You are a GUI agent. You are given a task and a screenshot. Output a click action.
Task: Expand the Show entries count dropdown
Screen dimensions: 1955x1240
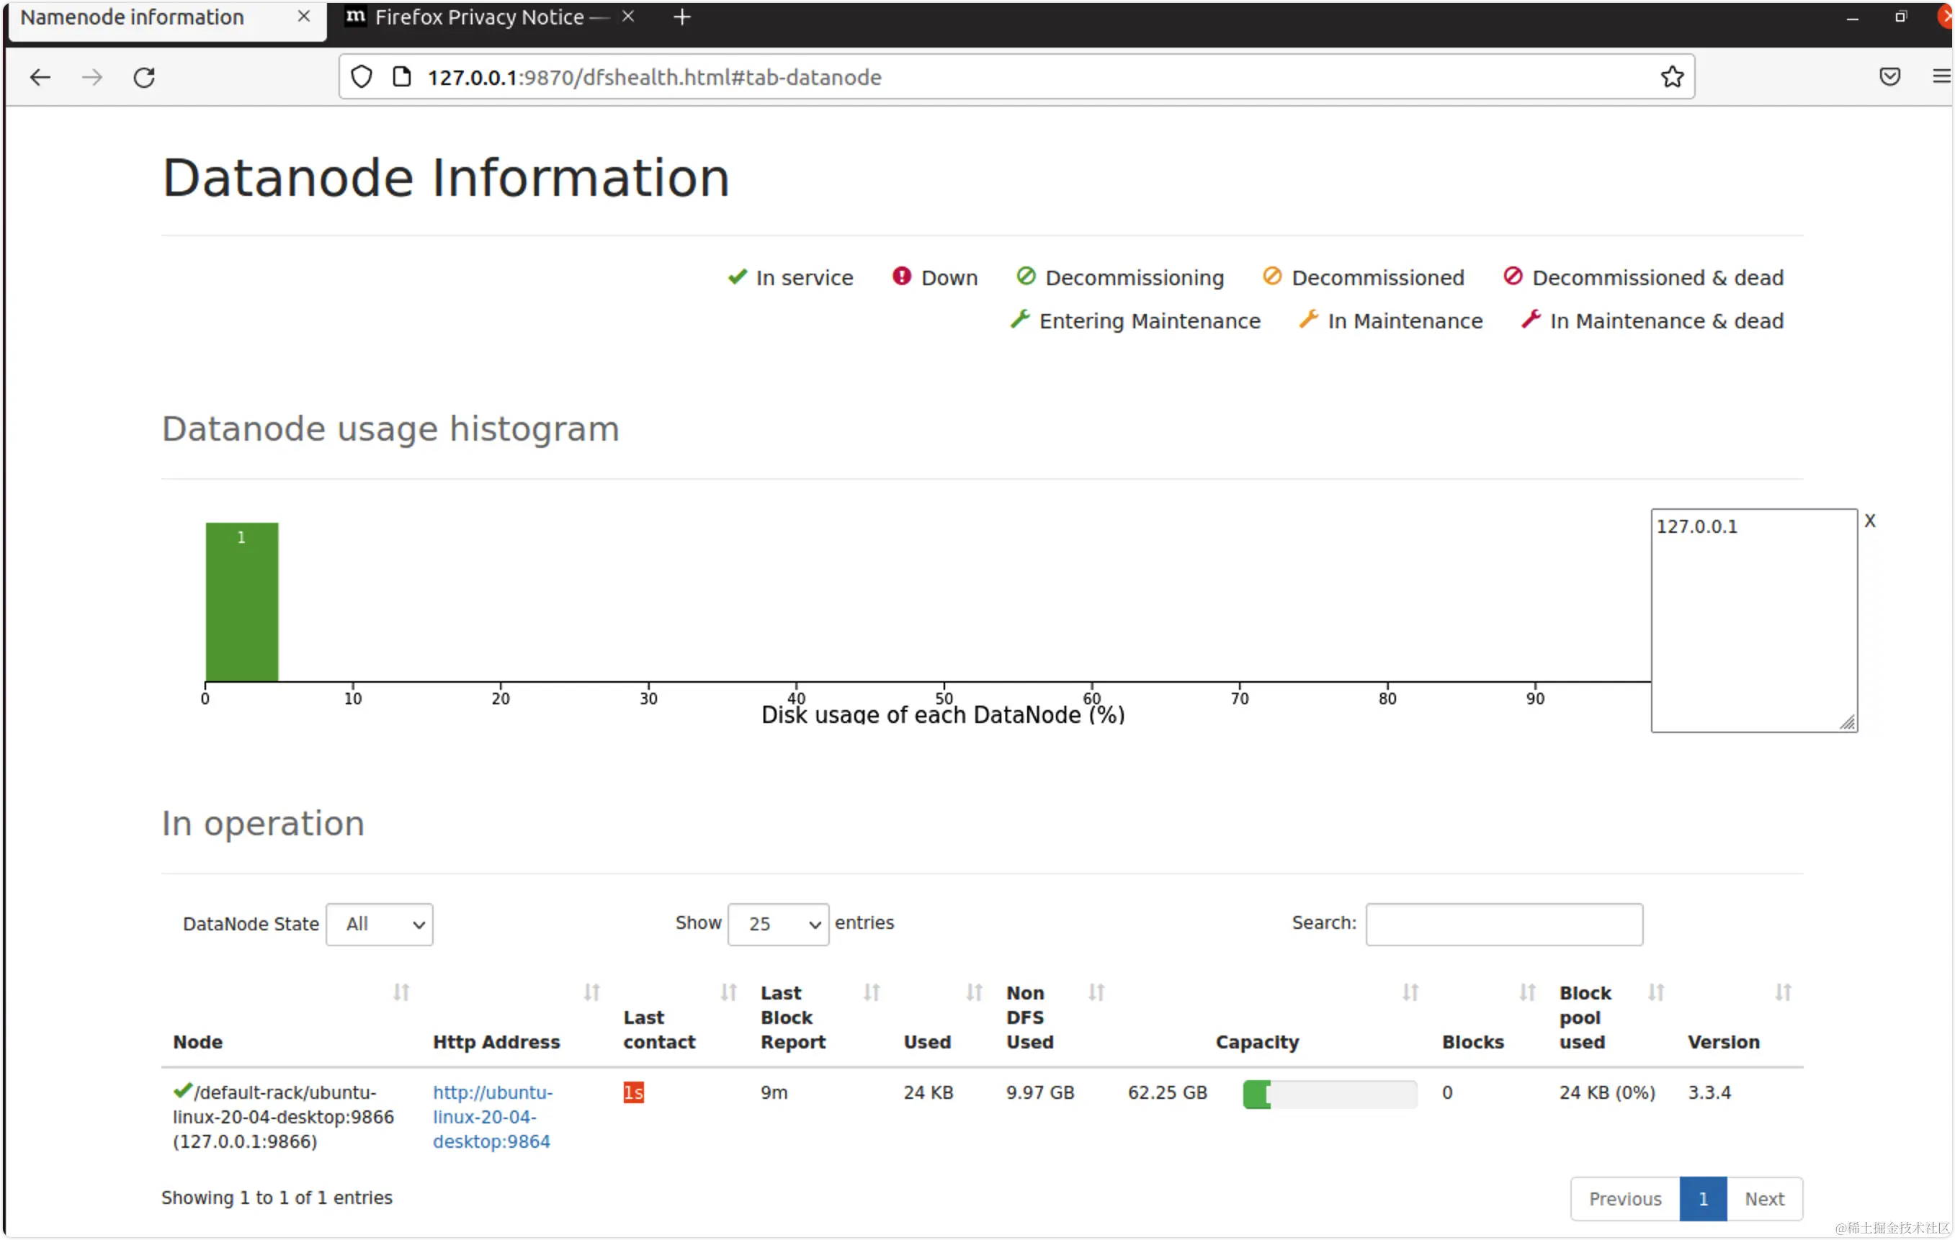coord(778,925)
